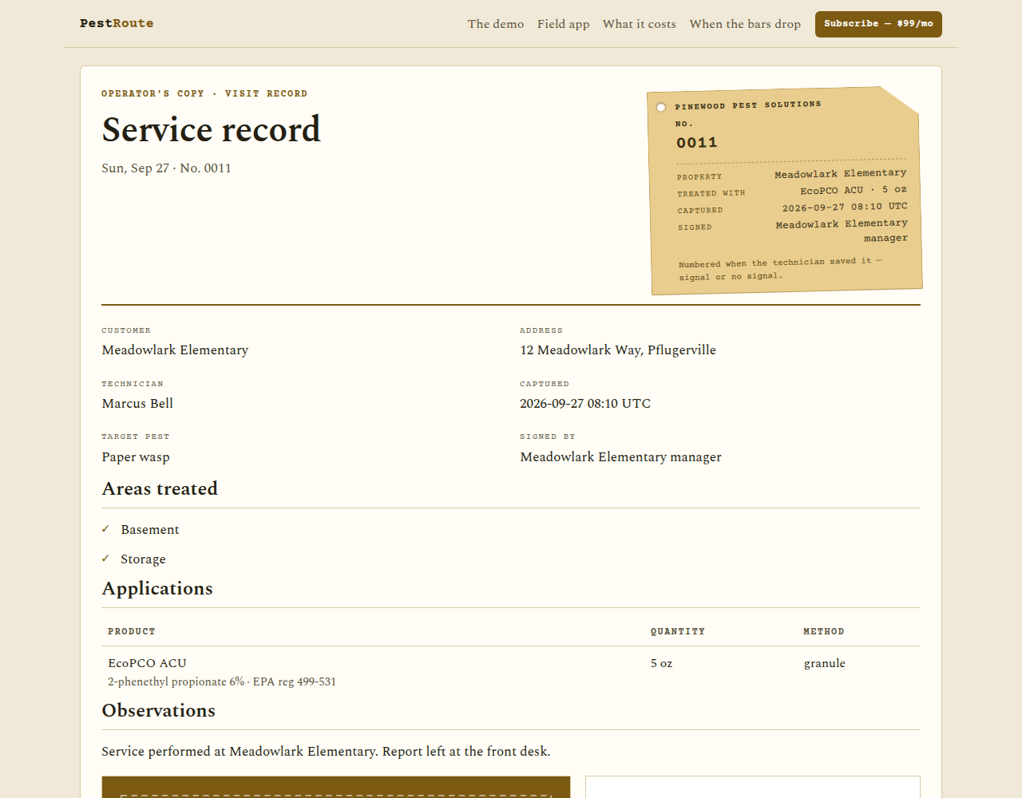Click the observation note about front desk
This screenshot has width=1022, height=798.
pos(326,752)
